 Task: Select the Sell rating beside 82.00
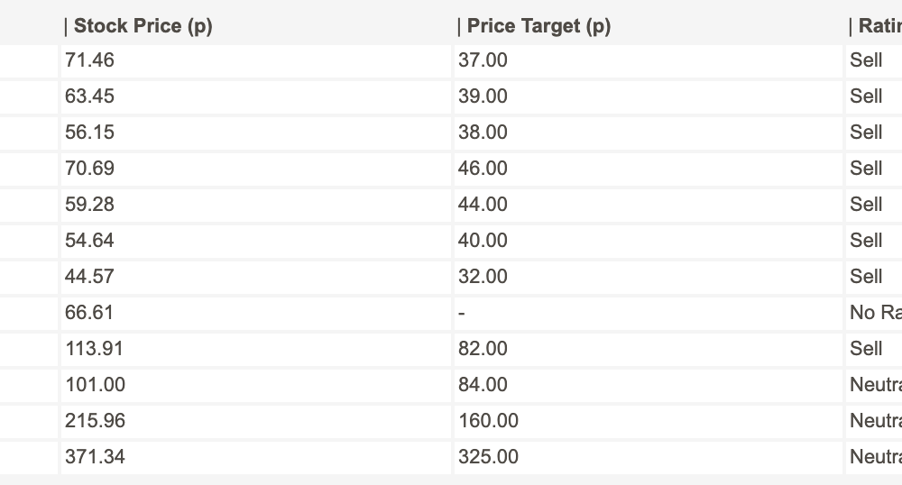pyautogui.click(x=874, y=349)
